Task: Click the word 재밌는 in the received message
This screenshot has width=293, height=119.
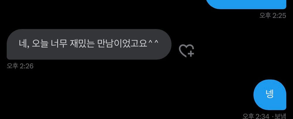Action: (x=82, y=44)
